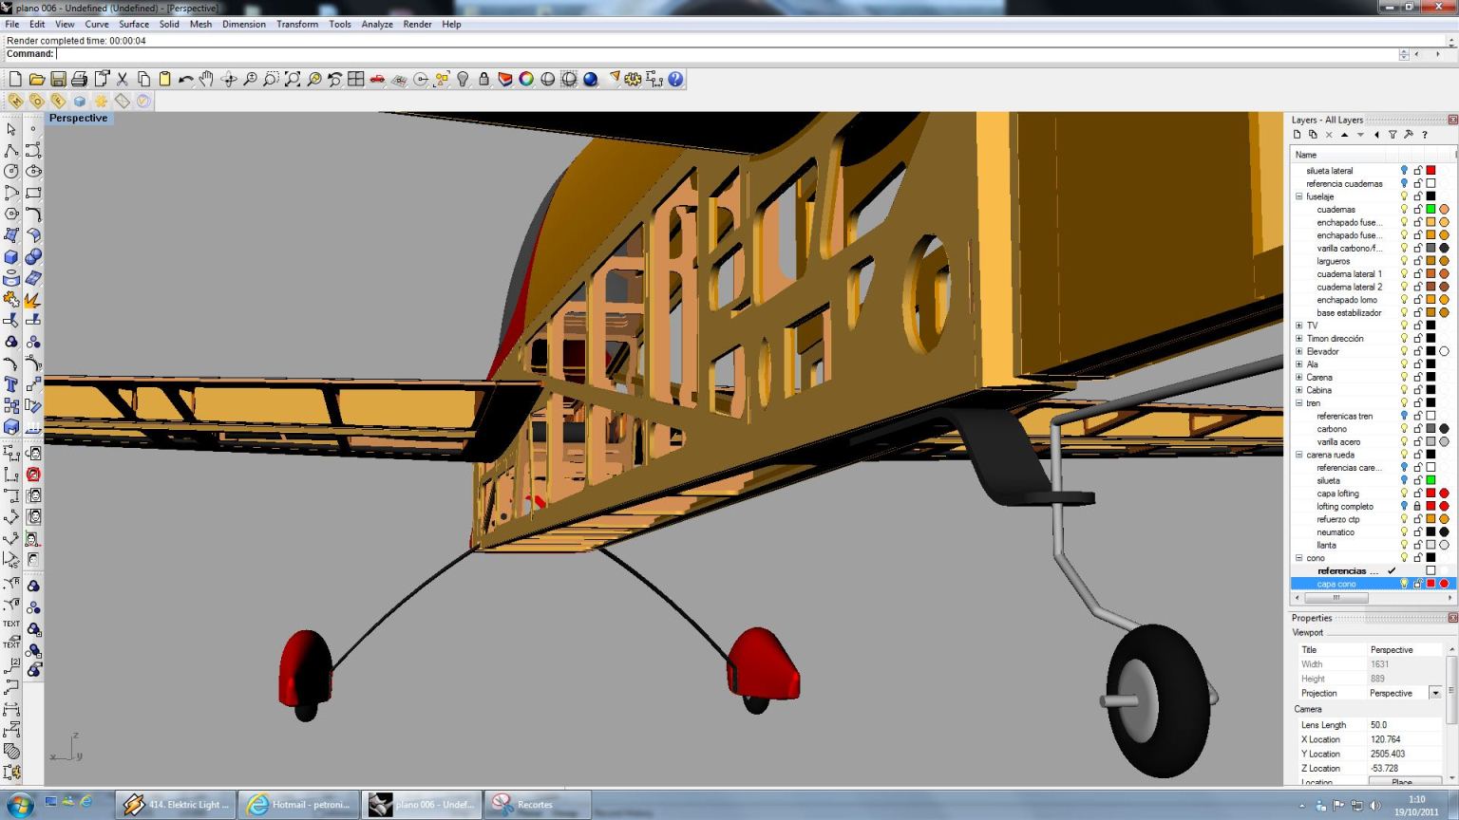Toggle visibility bulb of silueta lateral layer
The image size is (1459, 820).
coord(1404,171)
